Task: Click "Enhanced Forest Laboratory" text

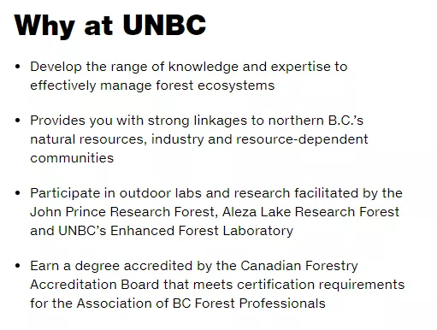Action: point(202,231)
